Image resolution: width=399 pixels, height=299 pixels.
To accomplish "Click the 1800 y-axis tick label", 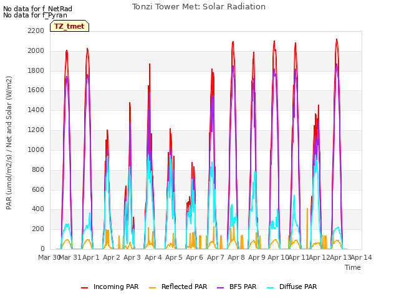I will [x=36, y=70].
